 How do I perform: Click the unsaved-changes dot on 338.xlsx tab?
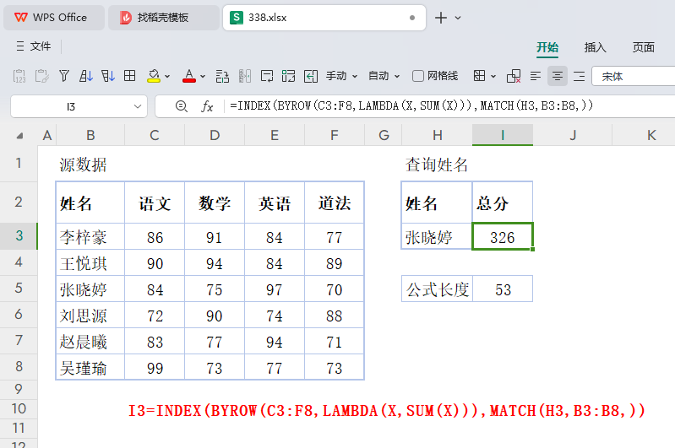[412, 18]
